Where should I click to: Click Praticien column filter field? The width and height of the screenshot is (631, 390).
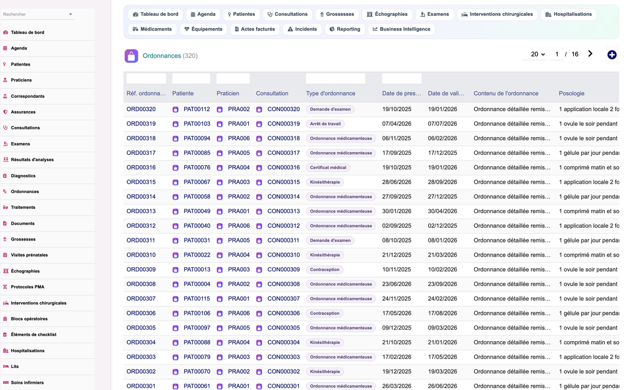click(x=233, y=79)
